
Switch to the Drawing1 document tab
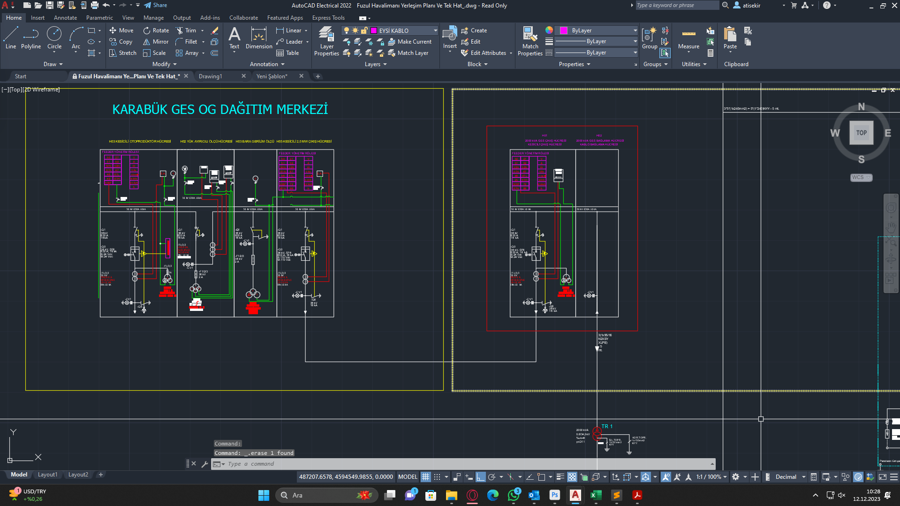pyautogui.click(x=211, y=76)
